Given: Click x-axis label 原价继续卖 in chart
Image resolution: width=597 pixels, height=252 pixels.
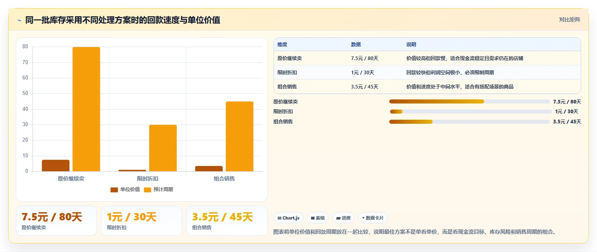Looking at the screenshot, I should click(x=71, y=179).
